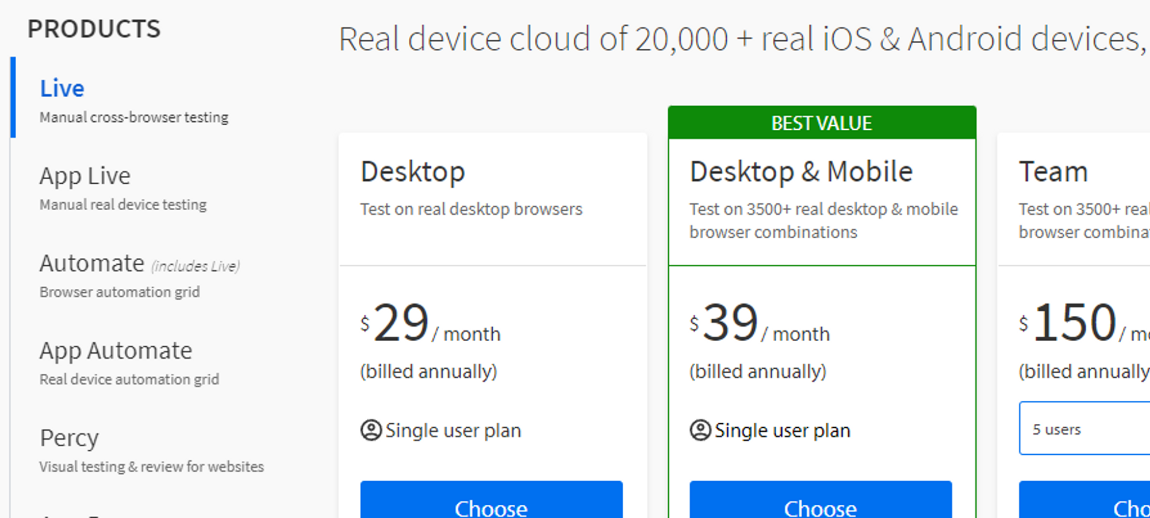This screenshot has width=1150, height=518.
Task: Click the $29 / month price
Action: 430,323
